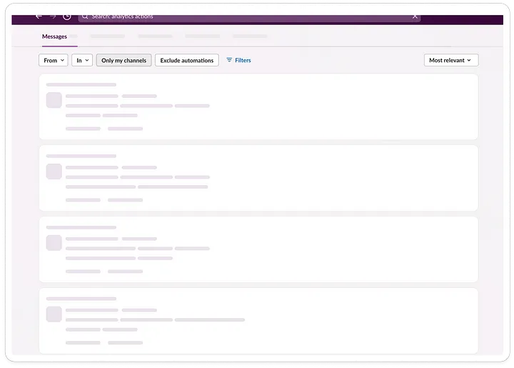This screenshot has height=368, width=514.
Task: Toggle the Only my channels filter
Action: [124, 60]
